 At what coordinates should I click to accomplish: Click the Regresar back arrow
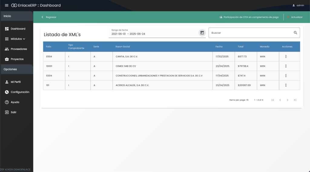(x=42, y=17)
